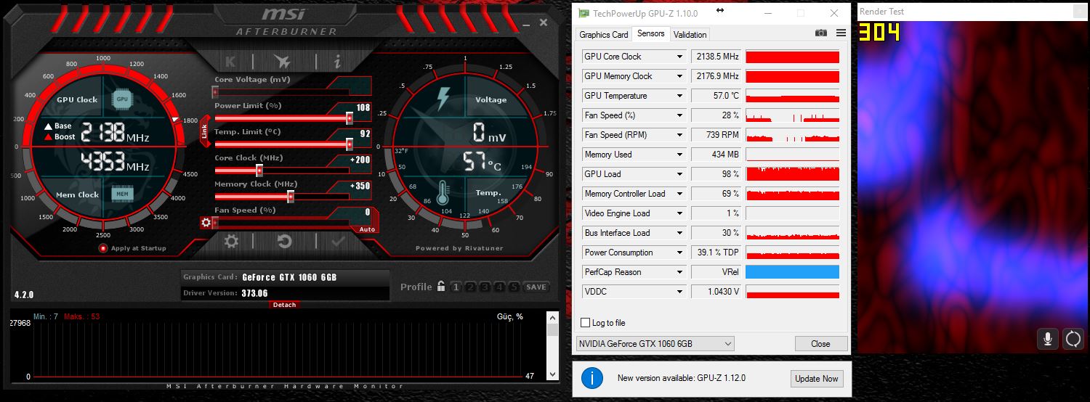Click the Core Clock slider handle

pos(259,171)
